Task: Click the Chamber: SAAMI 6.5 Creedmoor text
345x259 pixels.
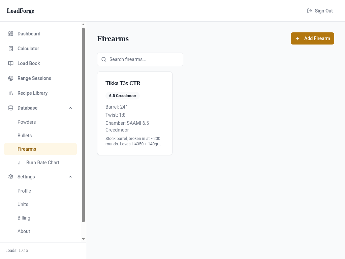Action: [x=127, y=126]
